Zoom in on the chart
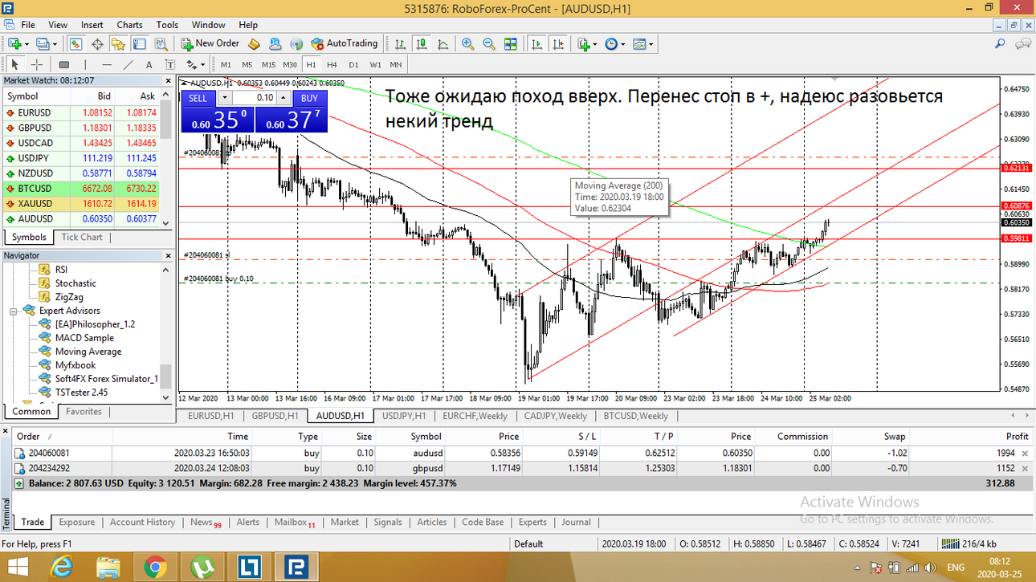 (x=467, y=43)
